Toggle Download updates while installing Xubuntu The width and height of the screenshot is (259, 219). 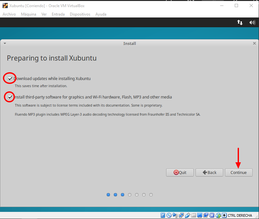tap(10, 78)
